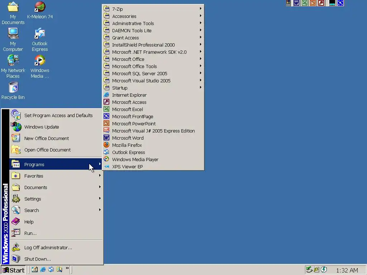The height and width of the screenshot is (275, 367).
Task: Expand Search submenu
Action: tap(56, 210)
